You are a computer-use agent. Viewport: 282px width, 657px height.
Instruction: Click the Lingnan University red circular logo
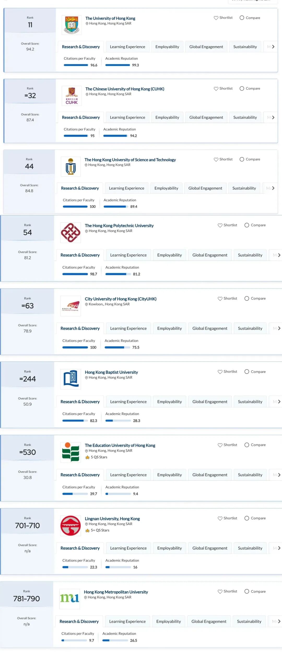click(70, 525)
